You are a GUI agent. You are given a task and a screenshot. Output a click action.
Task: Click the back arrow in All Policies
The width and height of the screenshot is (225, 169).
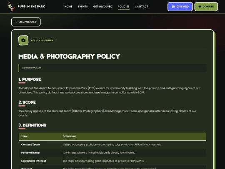[x=16, y=22]
